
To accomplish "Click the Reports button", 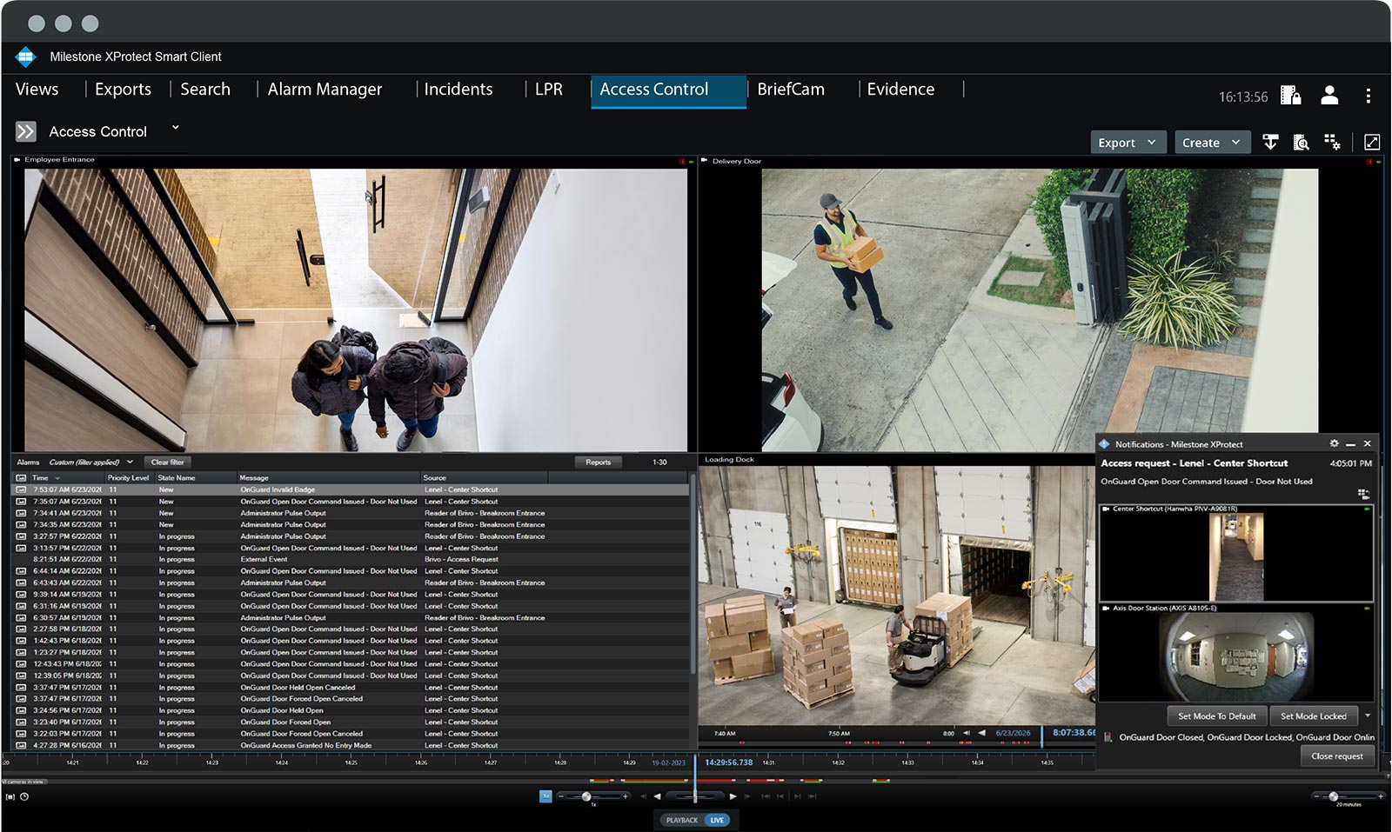I will tap(598, 463).
